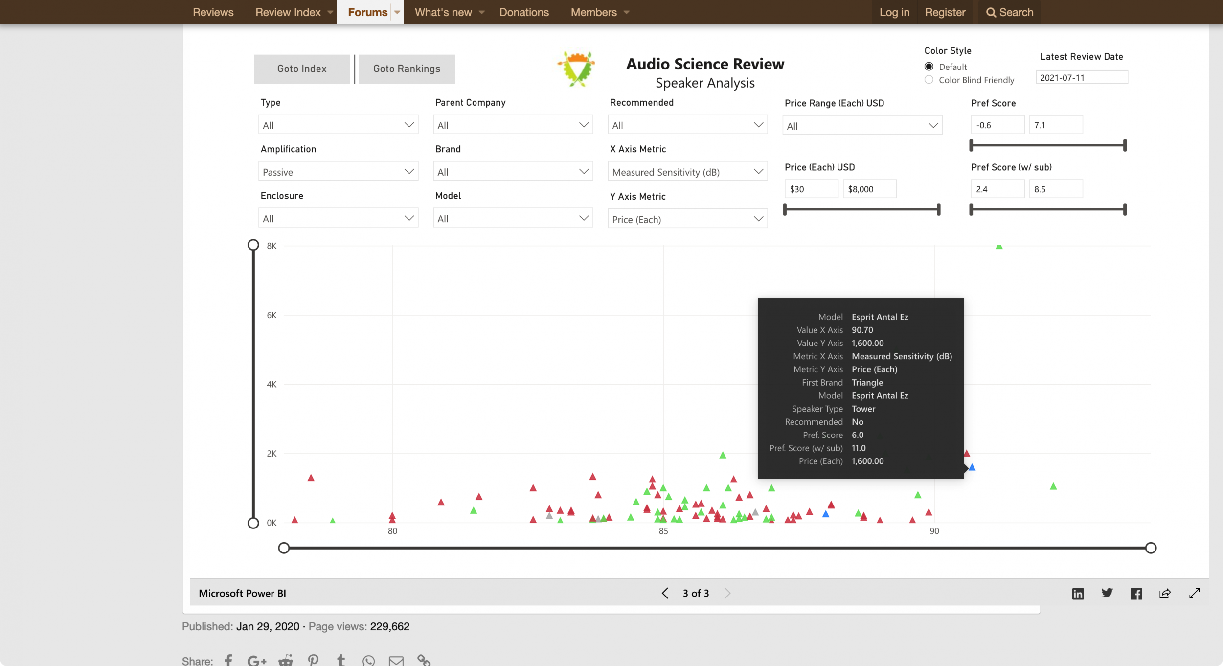Copy the article link using the chain icon
The image size is (1223, 666).
pos(424,660)
